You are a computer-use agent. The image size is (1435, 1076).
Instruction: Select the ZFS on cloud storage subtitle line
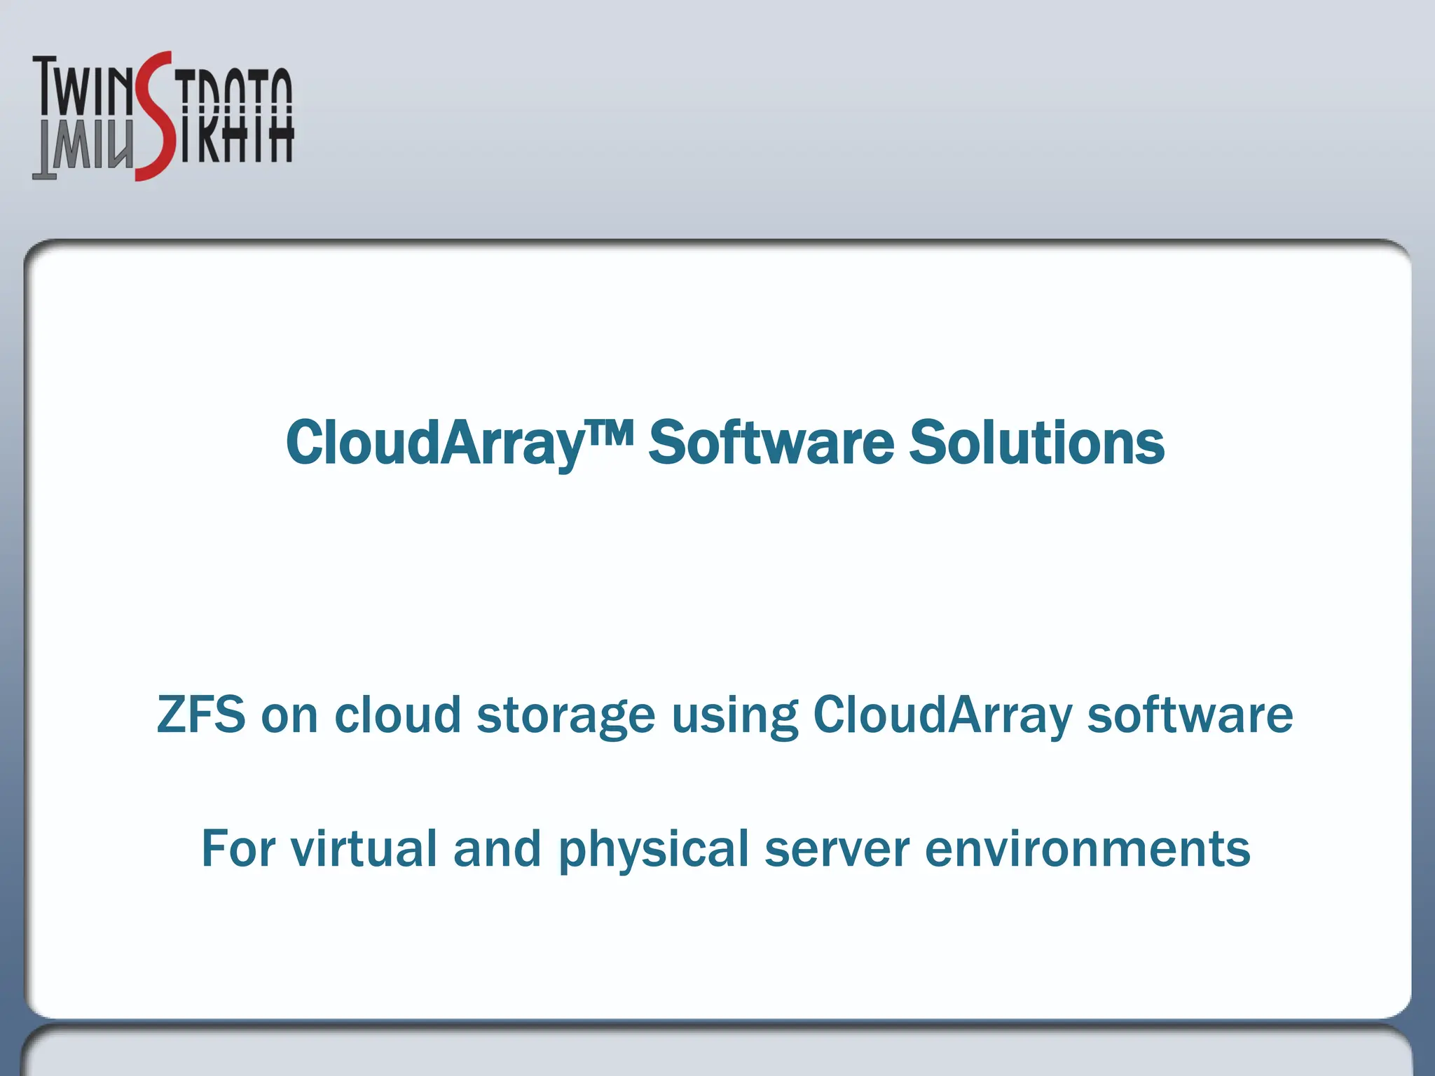click(725, 715)
